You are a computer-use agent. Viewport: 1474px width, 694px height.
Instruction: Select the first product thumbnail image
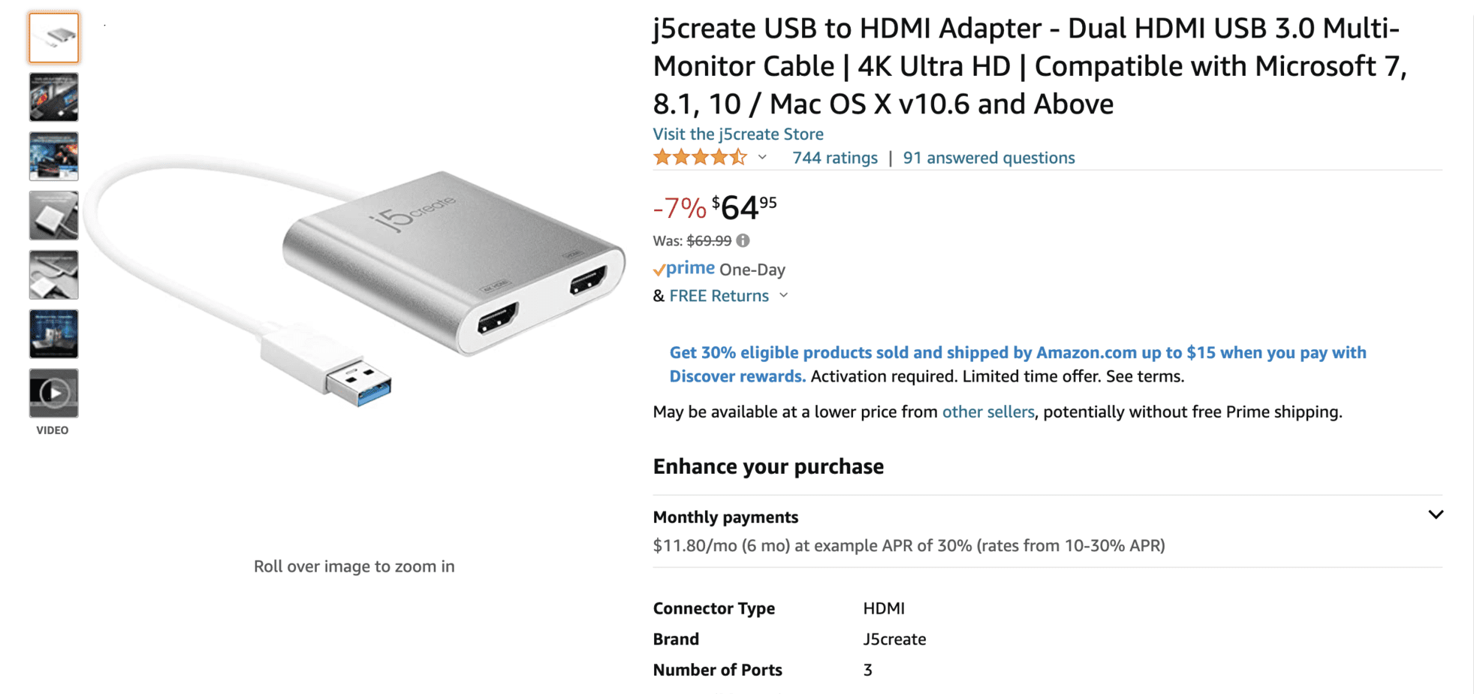coord(53,38)
